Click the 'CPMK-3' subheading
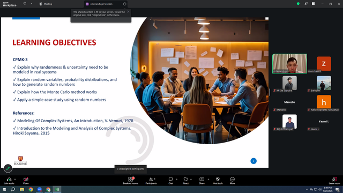Viewport: 343px width, 193px height. (20, 60)
